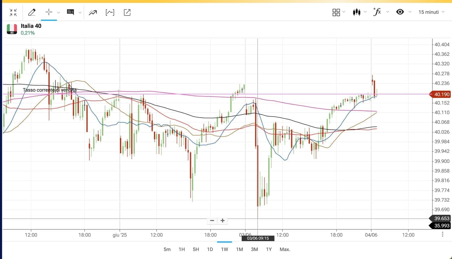The image size is (452, 259).
Task: Open the chart layout grid icon
Action: 336,12
